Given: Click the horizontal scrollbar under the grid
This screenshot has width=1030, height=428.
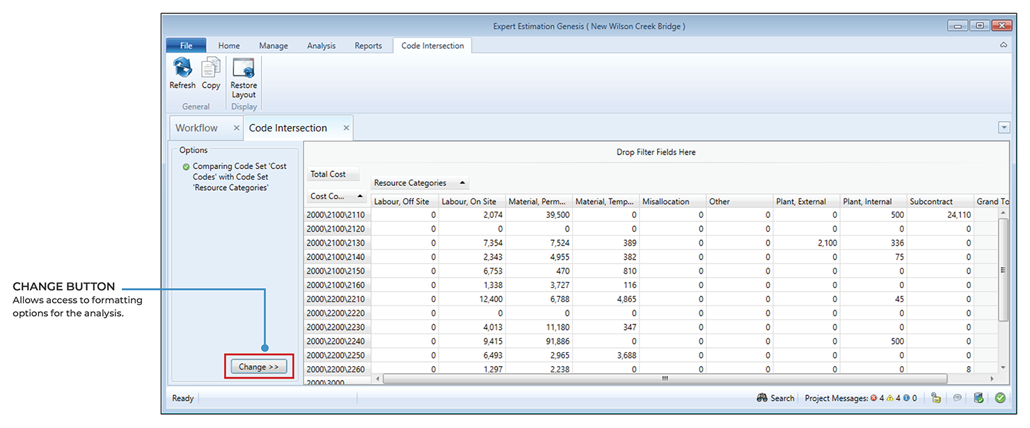Looking at the screenshot, I should [x=665, y=379].
